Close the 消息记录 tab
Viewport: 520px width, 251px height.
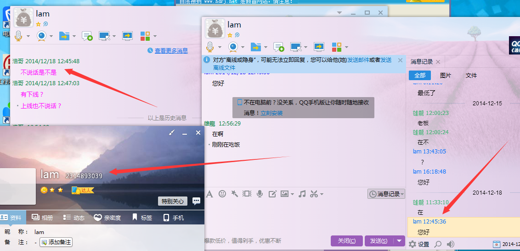click(x=438, y=62)
